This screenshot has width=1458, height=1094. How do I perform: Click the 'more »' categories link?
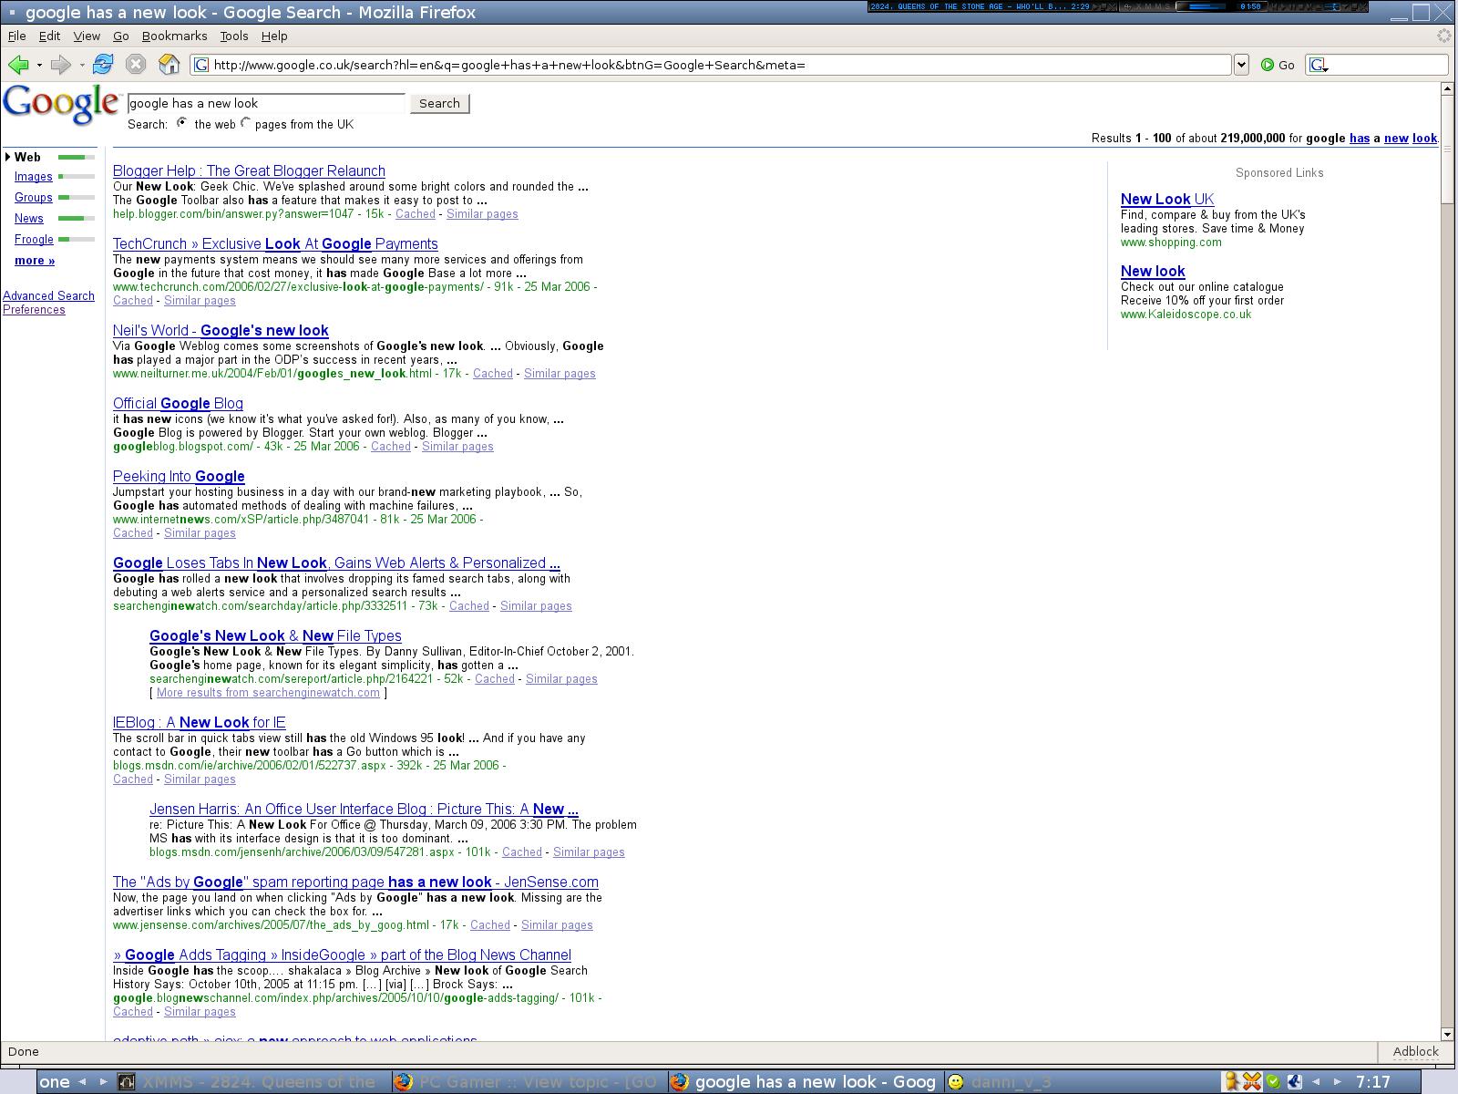point(35,260)
